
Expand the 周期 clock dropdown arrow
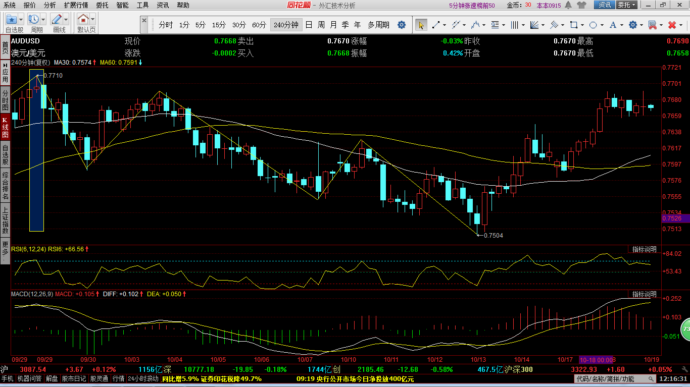pos(43,20)
